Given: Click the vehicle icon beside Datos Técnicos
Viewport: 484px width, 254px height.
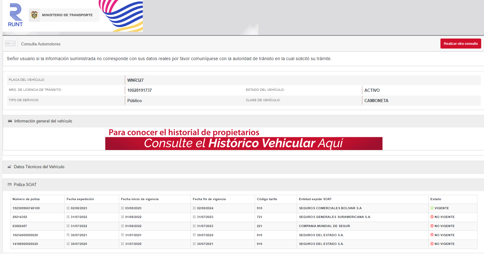Looking at the screenshot, I should (x=10, y=167).
